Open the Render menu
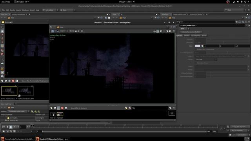This screenshot has height=141, width=251. 12,10
